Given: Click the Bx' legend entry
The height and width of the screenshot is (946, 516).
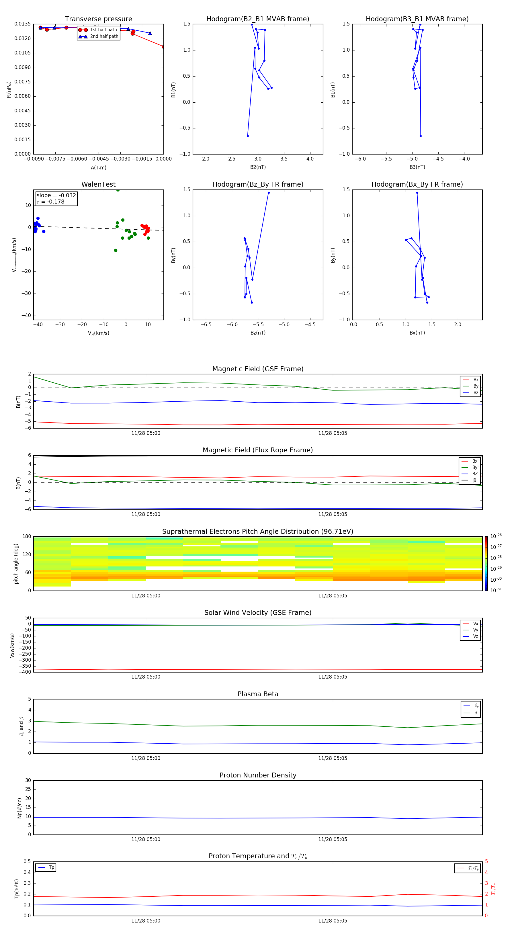Looking at the screenshot, I should [x=470, y=461].
